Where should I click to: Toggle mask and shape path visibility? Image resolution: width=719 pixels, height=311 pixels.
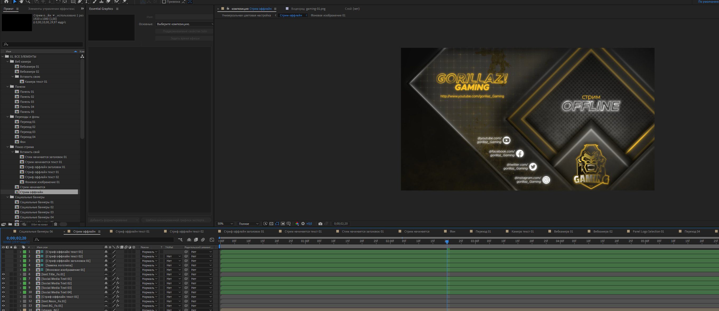277,224
